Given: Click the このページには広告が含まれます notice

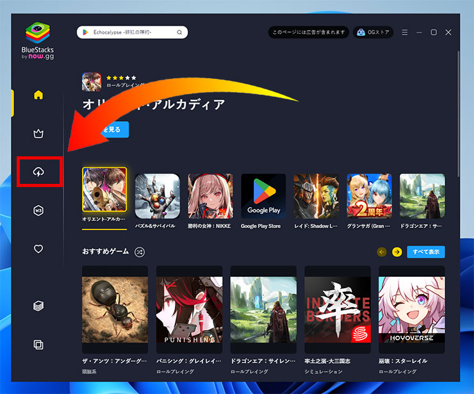Looking at the screenshot, I should pos(309,32).
